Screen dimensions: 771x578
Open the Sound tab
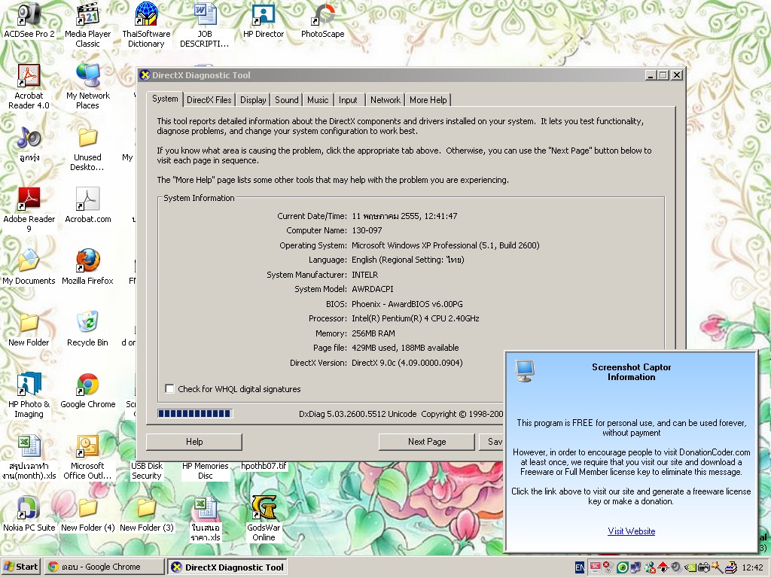click(287, 100)
